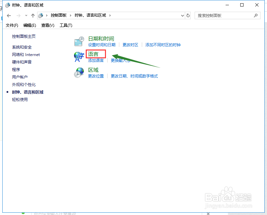267x215 pixels.
Task: Open the 文件 menu
Action: coord(12,25)
